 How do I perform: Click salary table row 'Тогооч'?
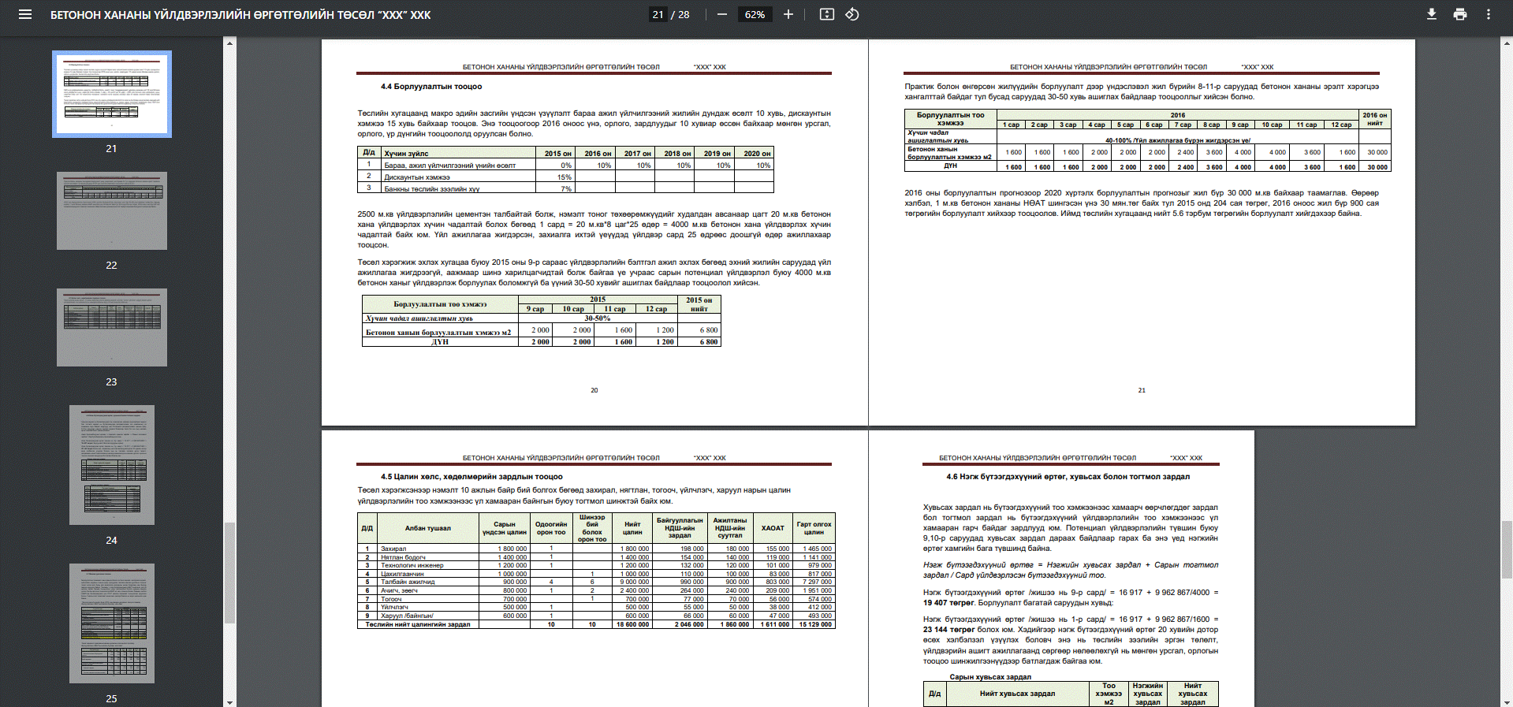pos(595,599)
